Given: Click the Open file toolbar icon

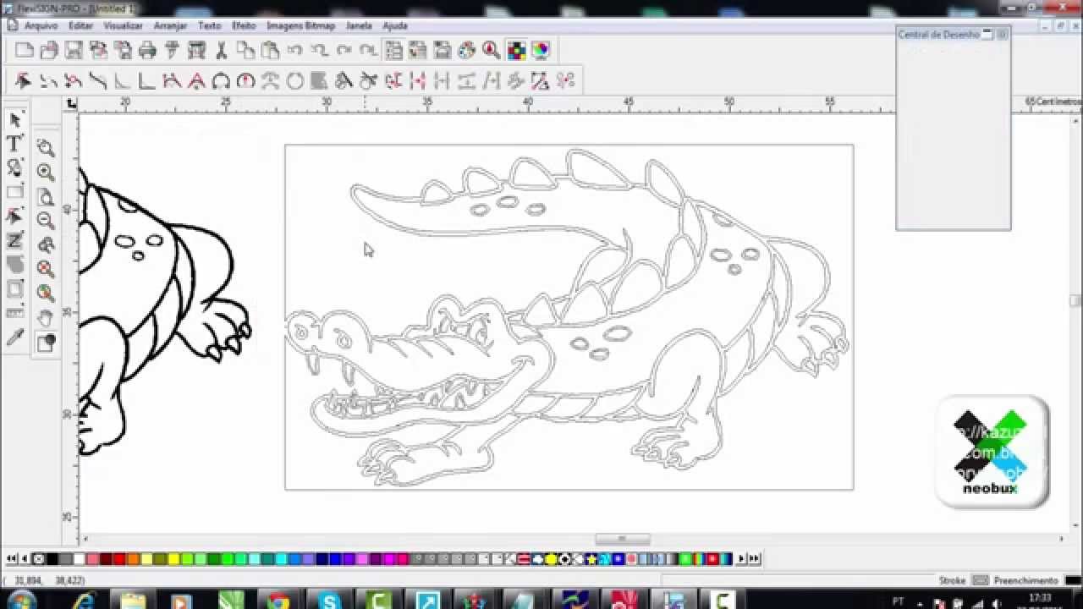Looking at the screenshot, I should click(x=48, y=51).
